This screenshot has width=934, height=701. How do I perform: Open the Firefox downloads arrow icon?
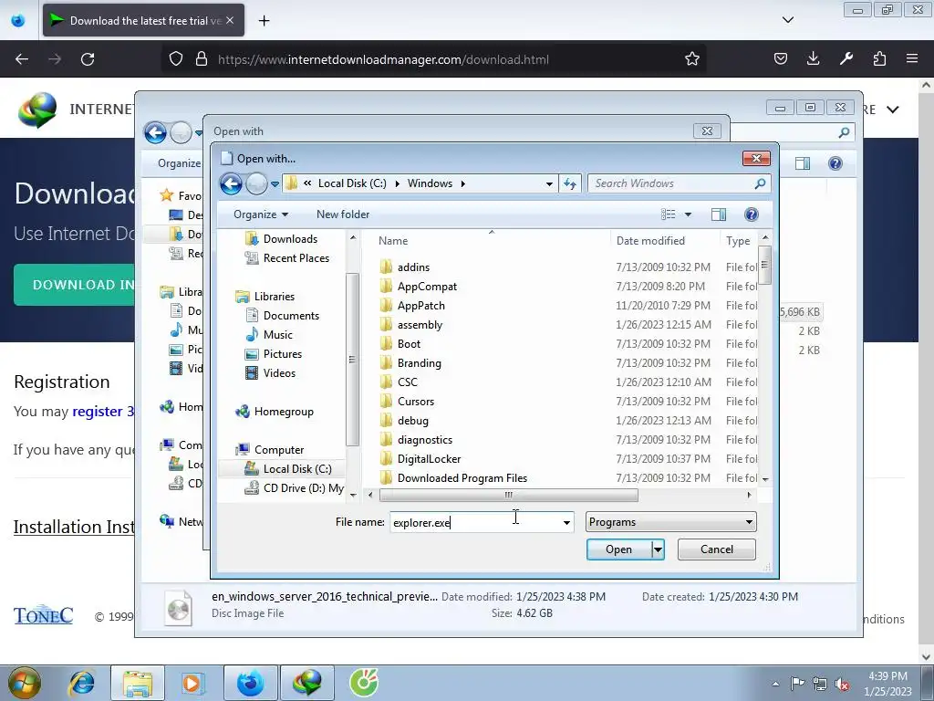point(813,59)
